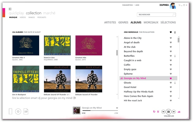Click device sync icon next to Ghosts
The width and height of the screenshot is (193, 123).
tap(175, 83)
